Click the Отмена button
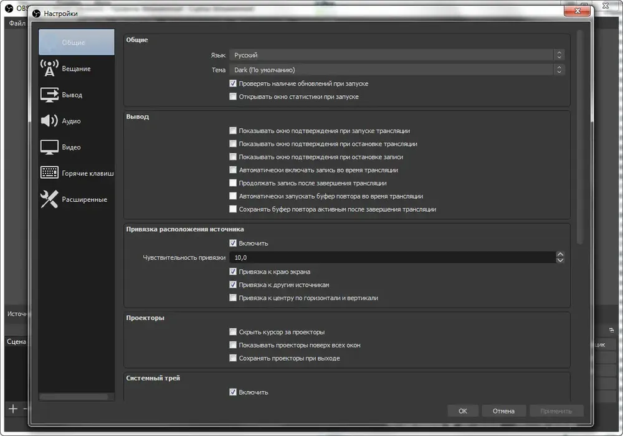 pos(503,411)
